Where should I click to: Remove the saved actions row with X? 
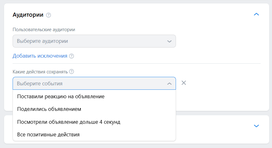[x=184, y=83]
